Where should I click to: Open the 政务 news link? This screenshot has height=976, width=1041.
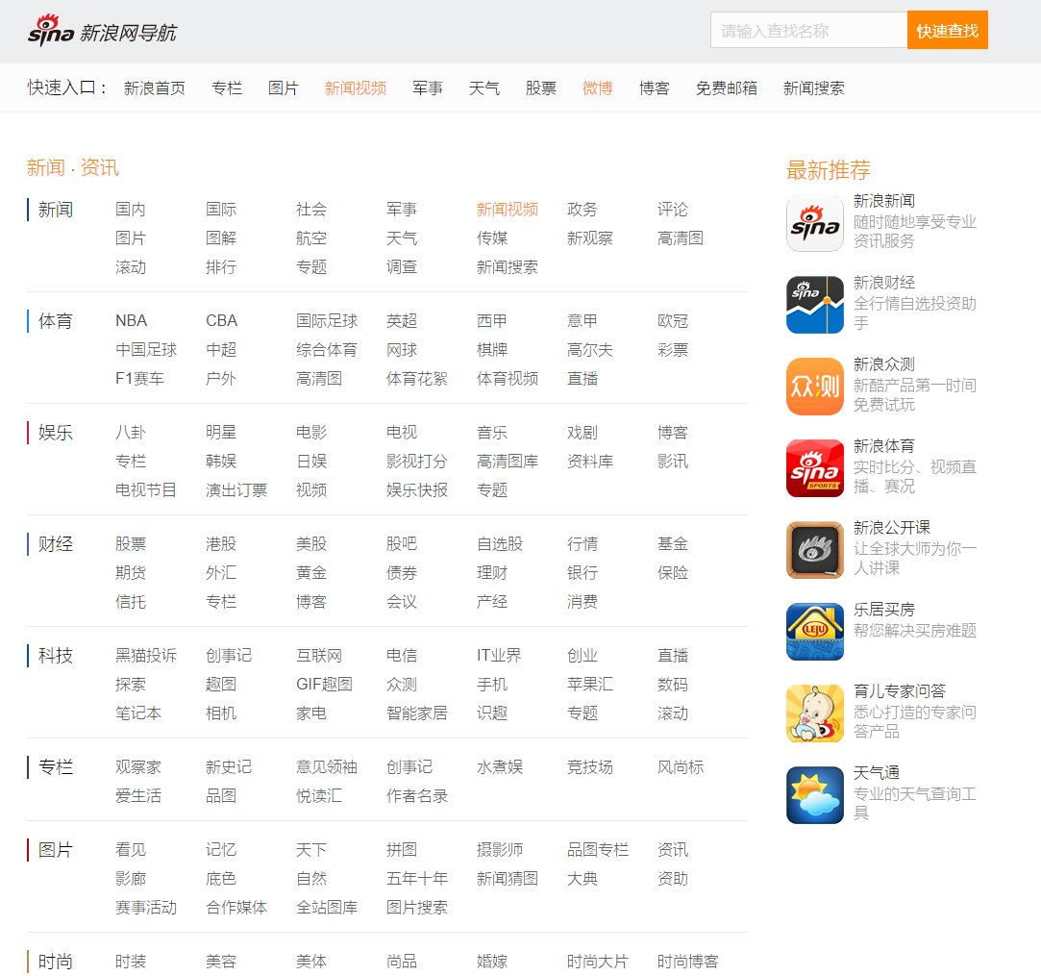click(582, 210)
